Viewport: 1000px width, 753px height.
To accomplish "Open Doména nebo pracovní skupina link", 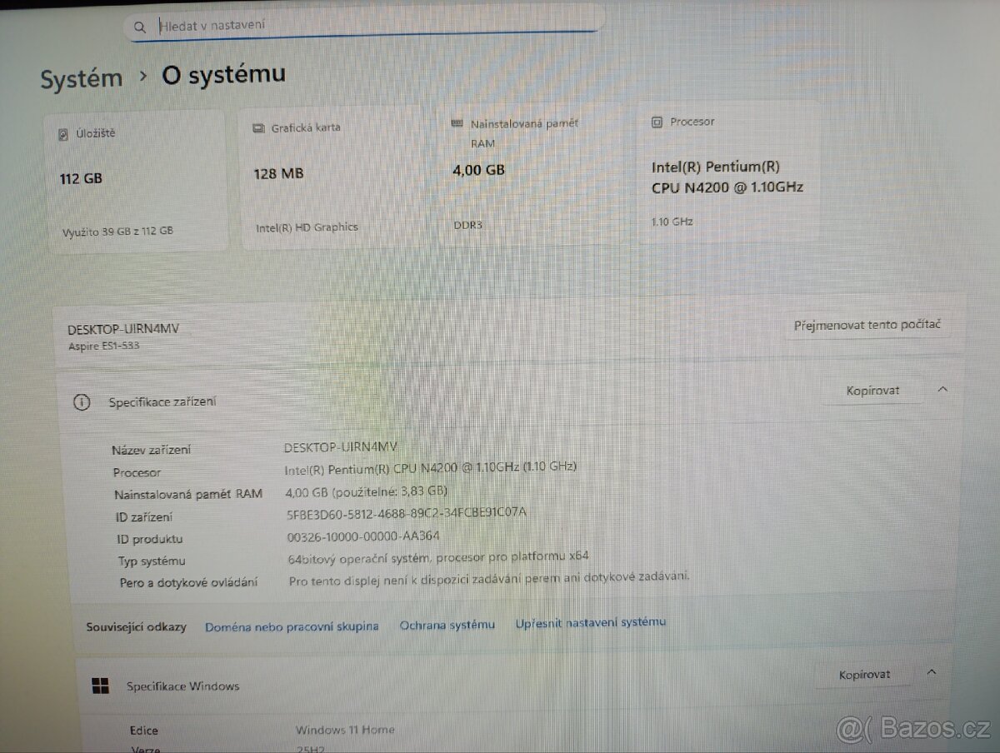I will point(292,626).
